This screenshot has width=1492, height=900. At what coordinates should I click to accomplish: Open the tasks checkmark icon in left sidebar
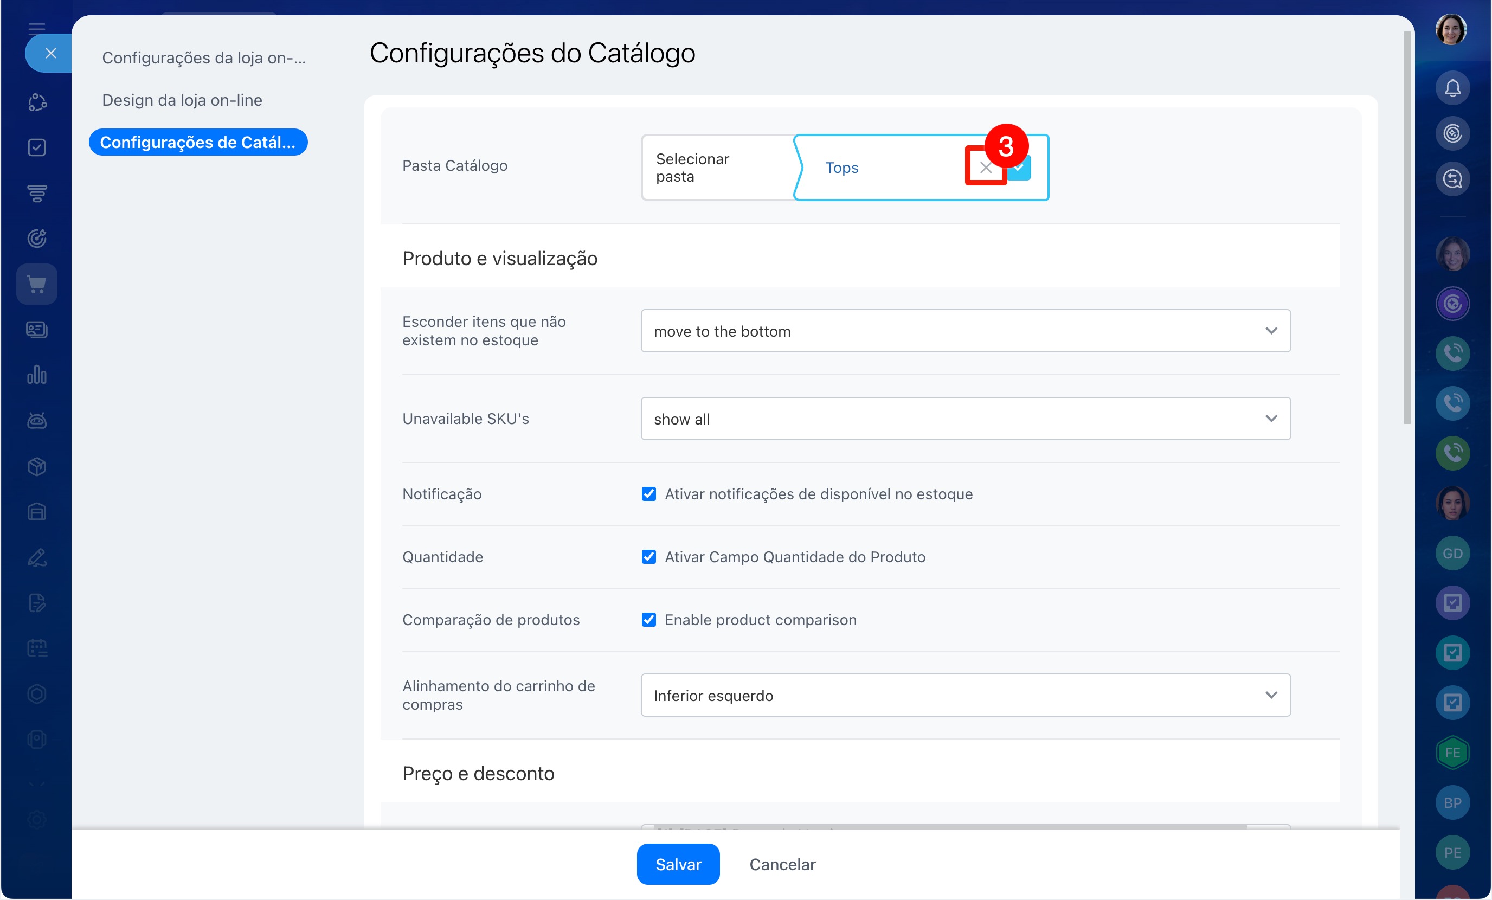[x=37, y=147]
